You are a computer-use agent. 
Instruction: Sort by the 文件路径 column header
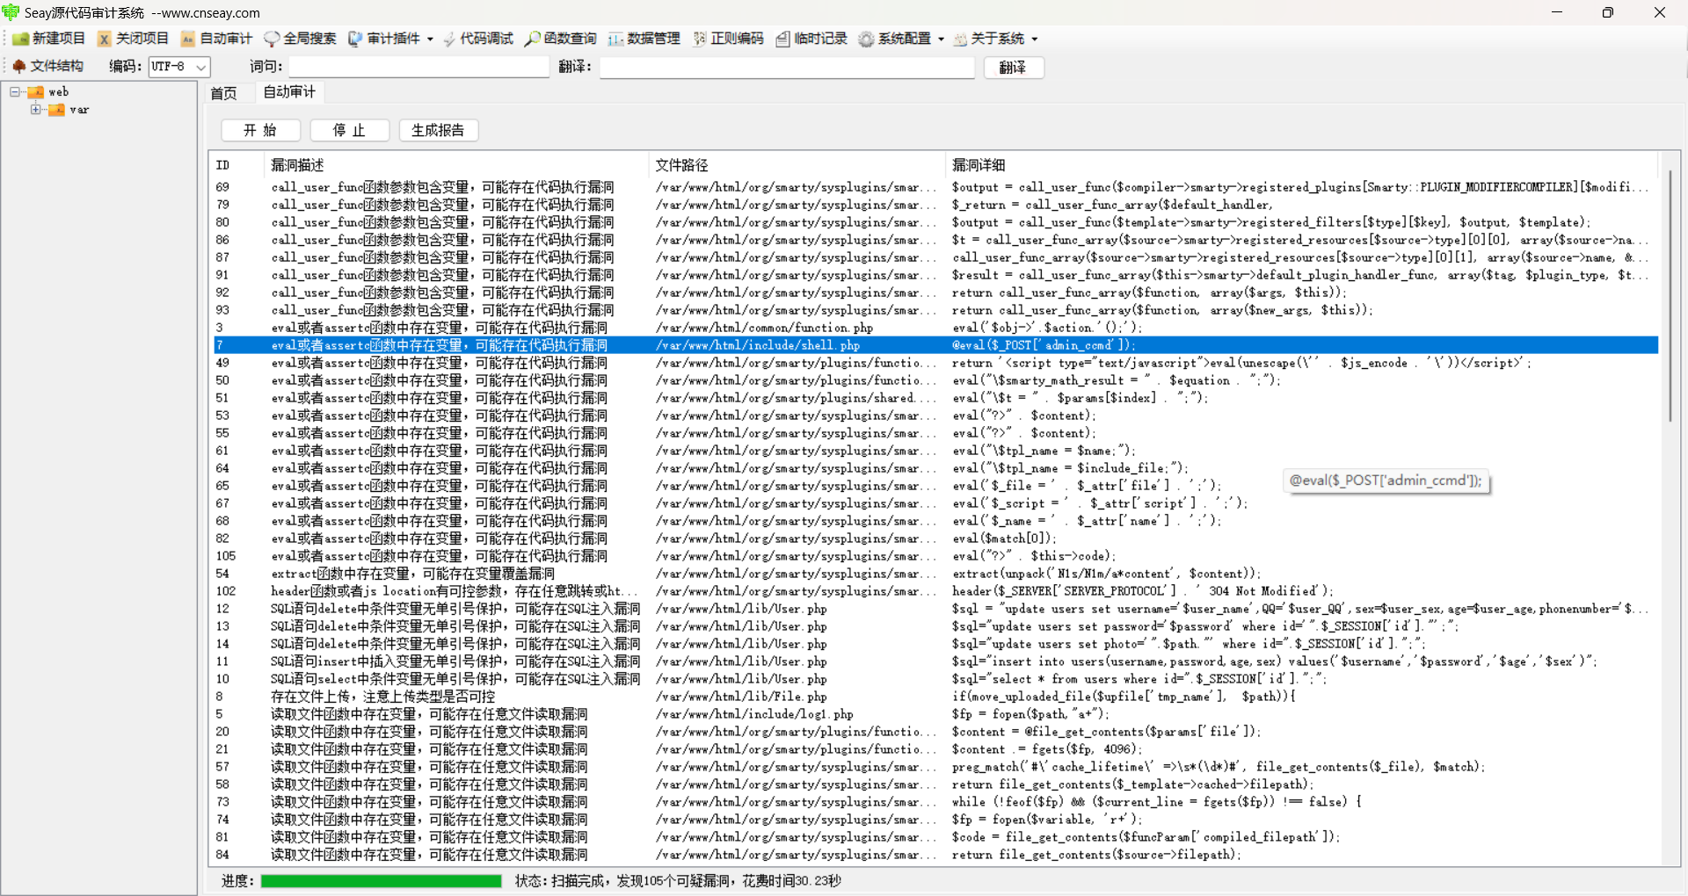tap(797, 165)
